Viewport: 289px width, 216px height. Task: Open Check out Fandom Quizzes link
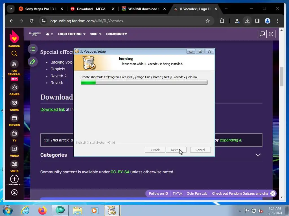tap(240, 193)
